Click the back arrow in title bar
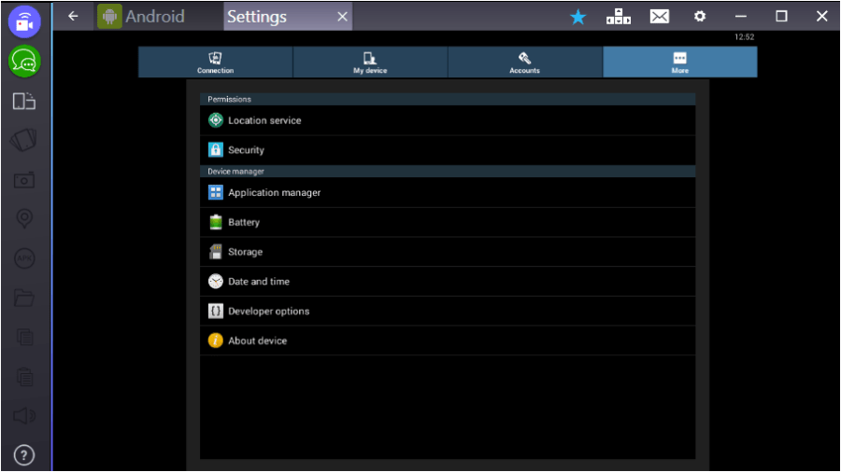This screenshot has height=472, width=841. coord(74,17)
